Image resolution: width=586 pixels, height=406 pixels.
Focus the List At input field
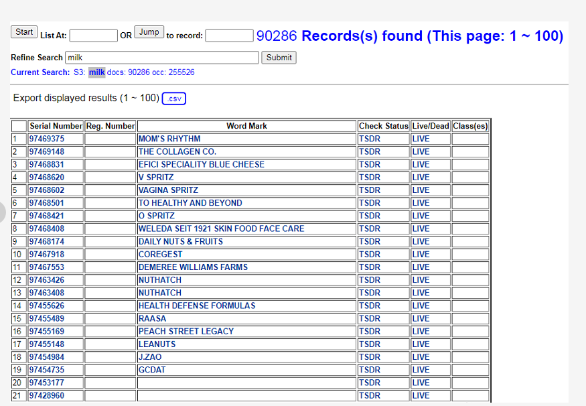click(94, 36)
